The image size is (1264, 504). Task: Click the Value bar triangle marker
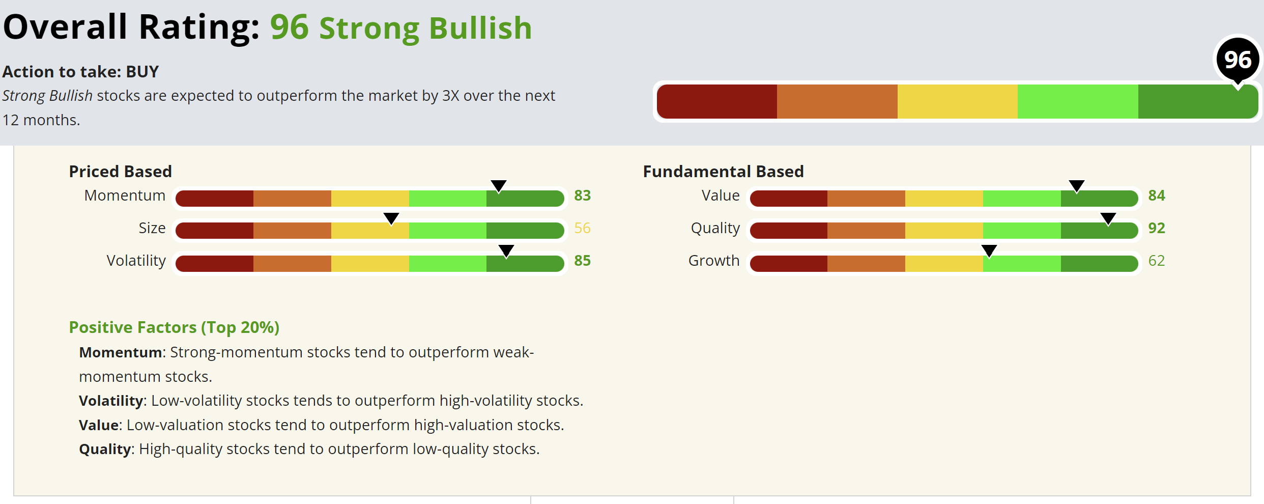(x=1076, y=185)
